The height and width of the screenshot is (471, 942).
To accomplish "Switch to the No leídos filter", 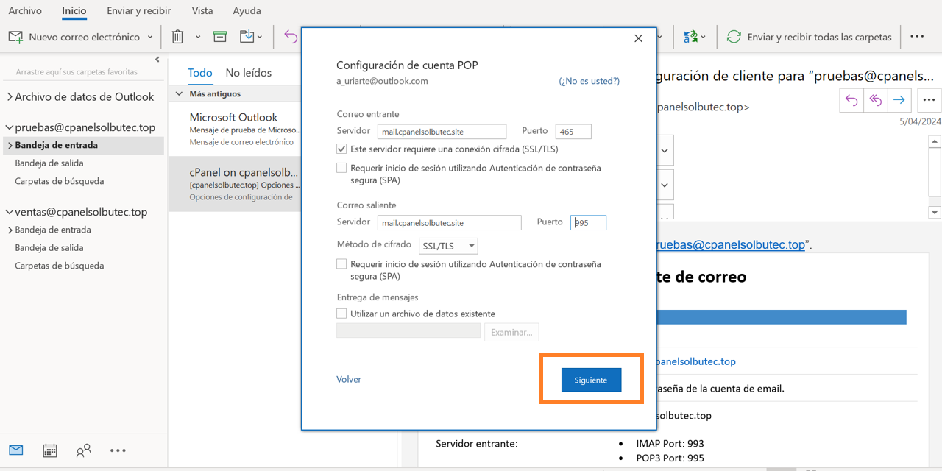I will (248, 73).
